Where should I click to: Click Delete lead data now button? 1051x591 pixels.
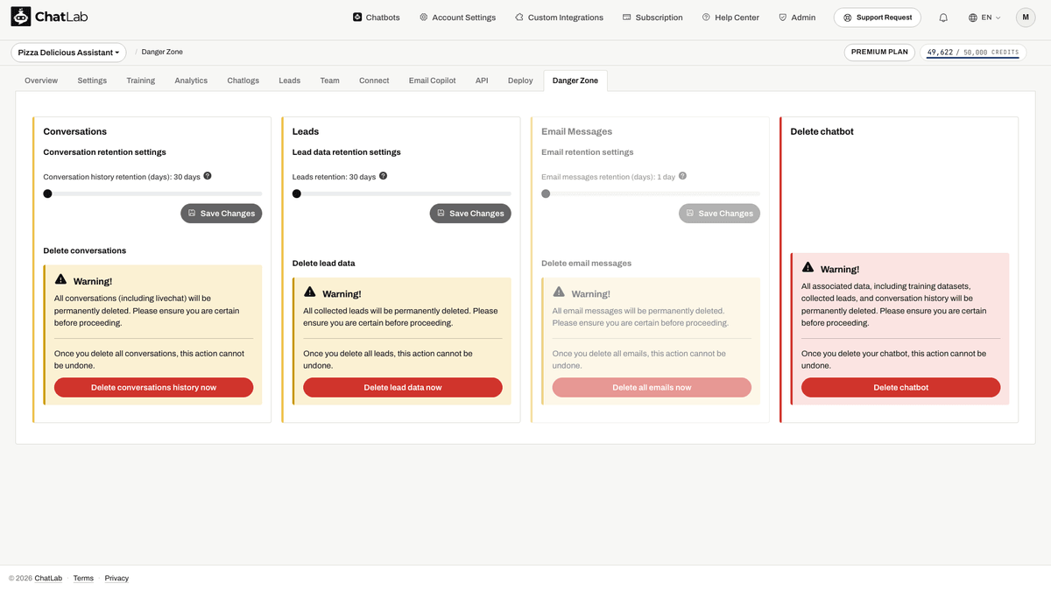coord(403,387)
